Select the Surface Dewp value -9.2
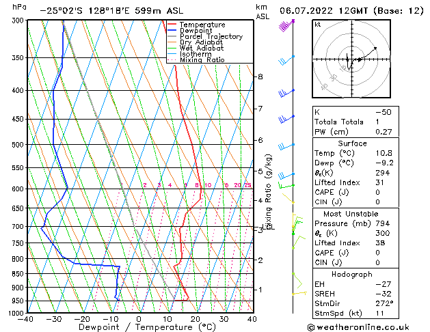The image size is (430, 332). (384, 163)
